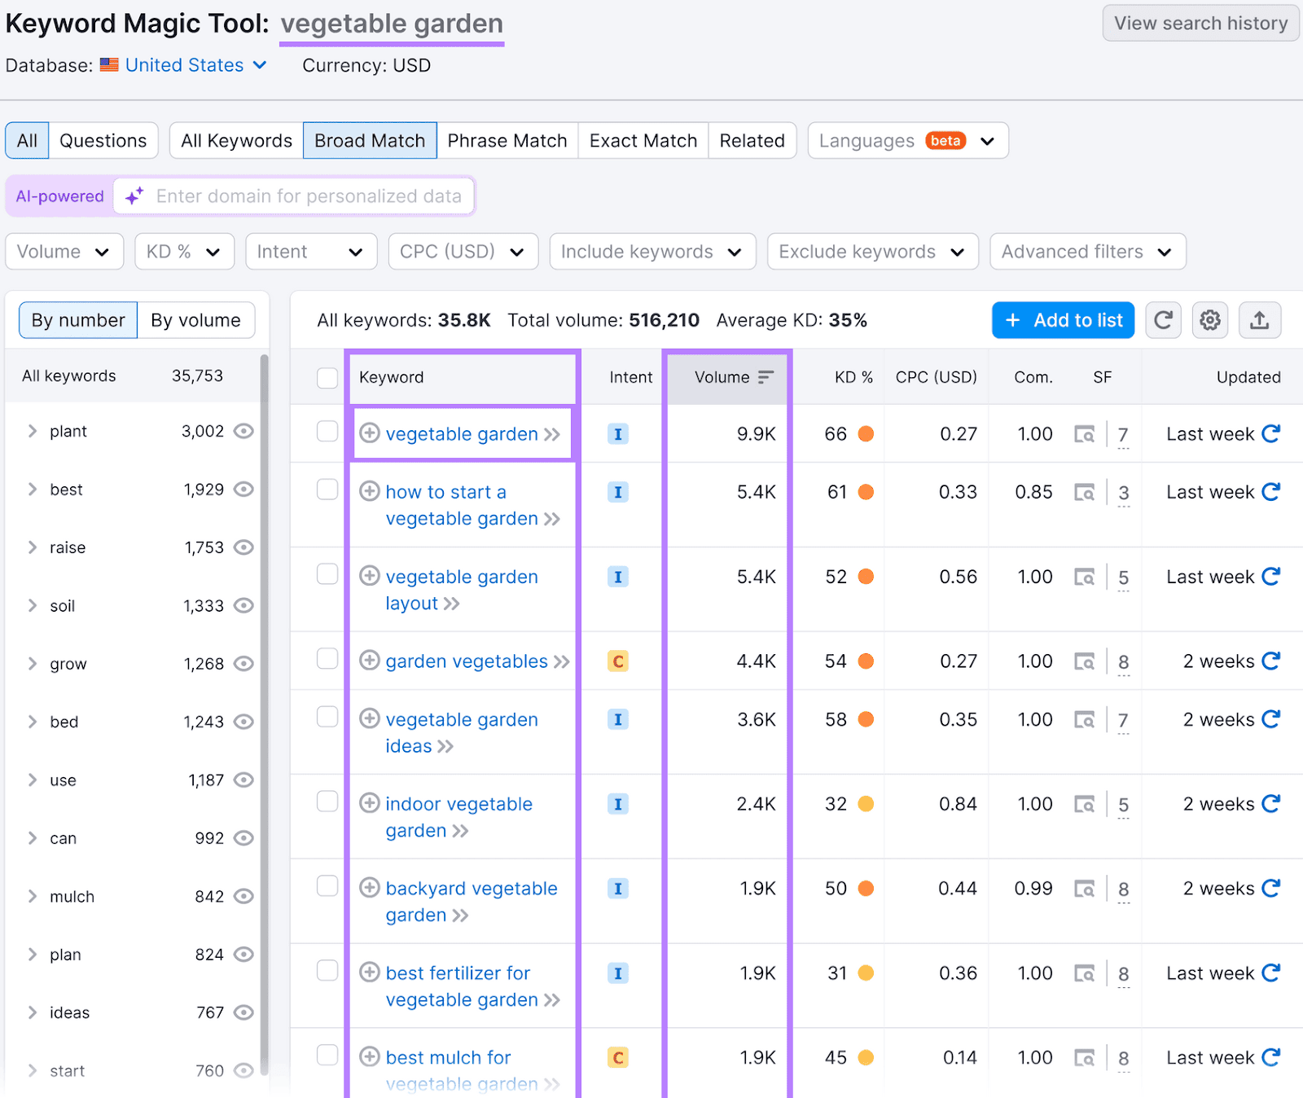Click the export keywords icon
Viewport: 1303px width, 1098px height.
coord(1259,320)
